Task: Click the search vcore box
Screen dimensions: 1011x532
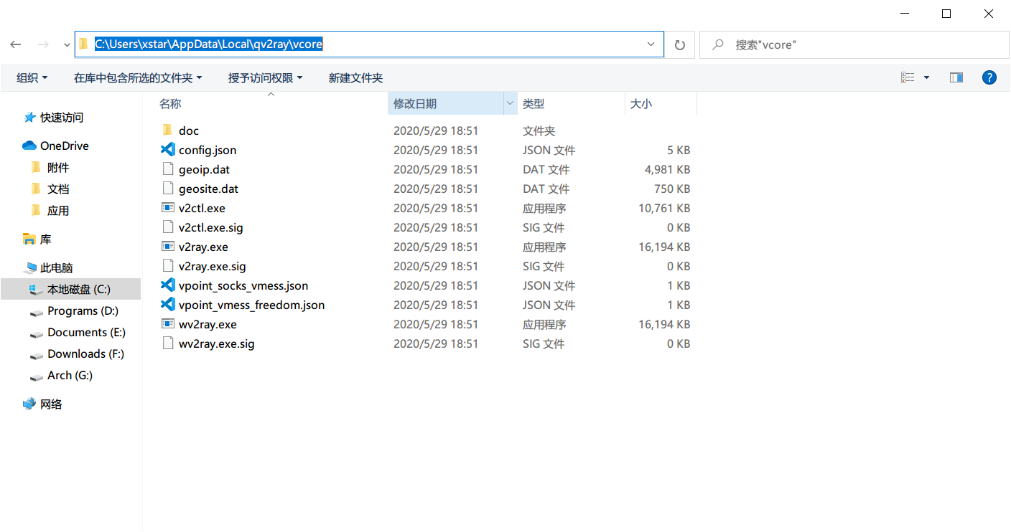Action: [854, 44]
